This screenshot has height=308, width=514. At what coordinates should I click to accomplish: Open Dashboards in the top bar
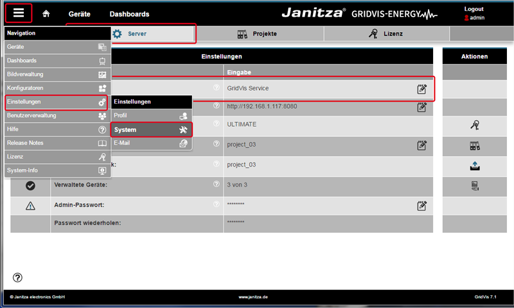pos(129,14)
